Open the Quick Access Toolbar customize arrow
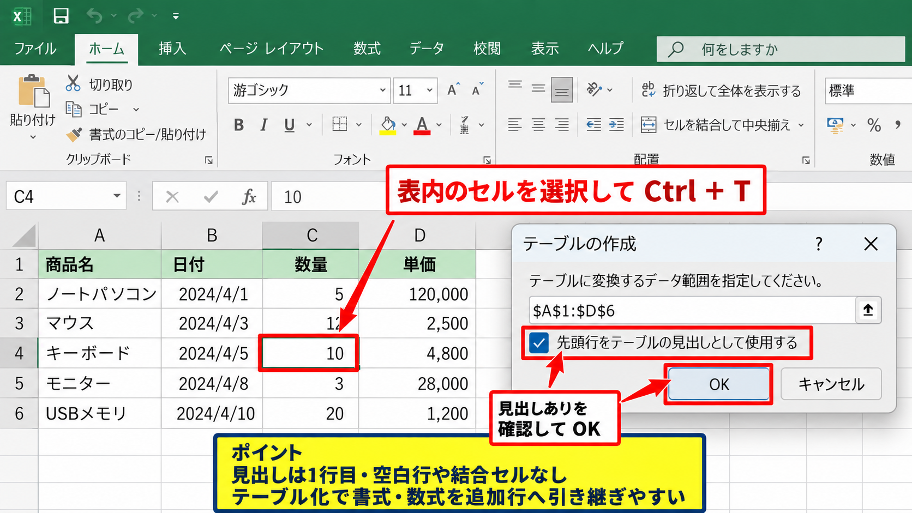Image resolution: width=912 pixels, height=513 pixels. coord(176,16)
